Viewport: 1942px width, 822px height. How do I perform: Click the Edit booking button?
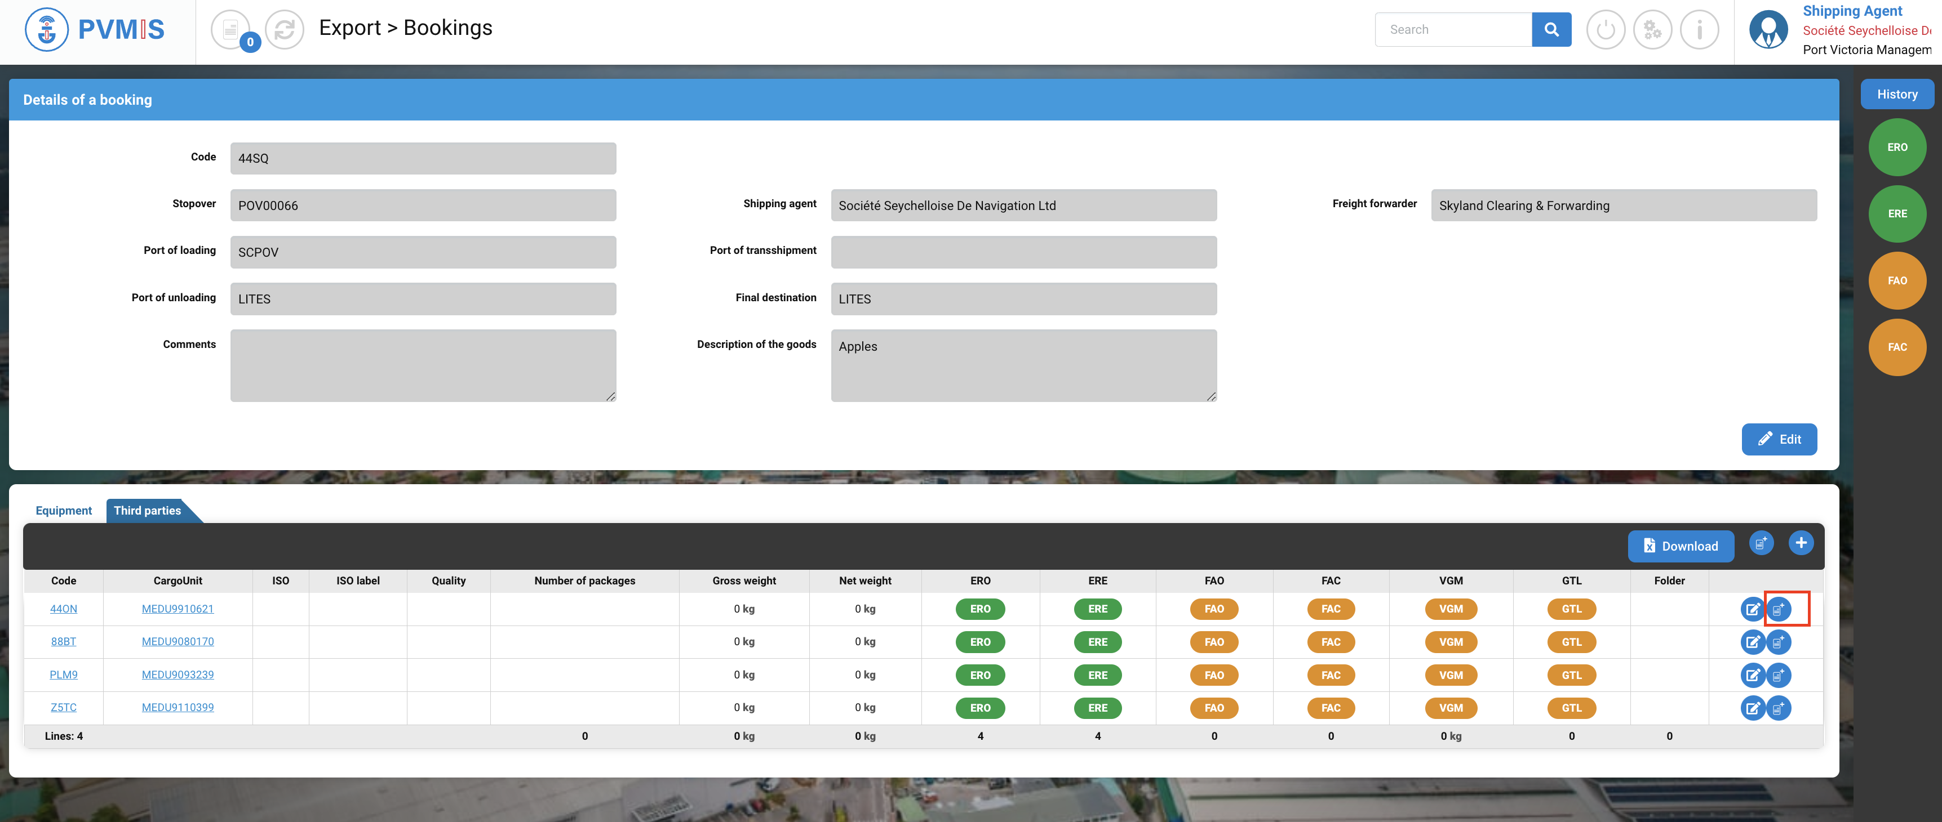pos(1779,439)
